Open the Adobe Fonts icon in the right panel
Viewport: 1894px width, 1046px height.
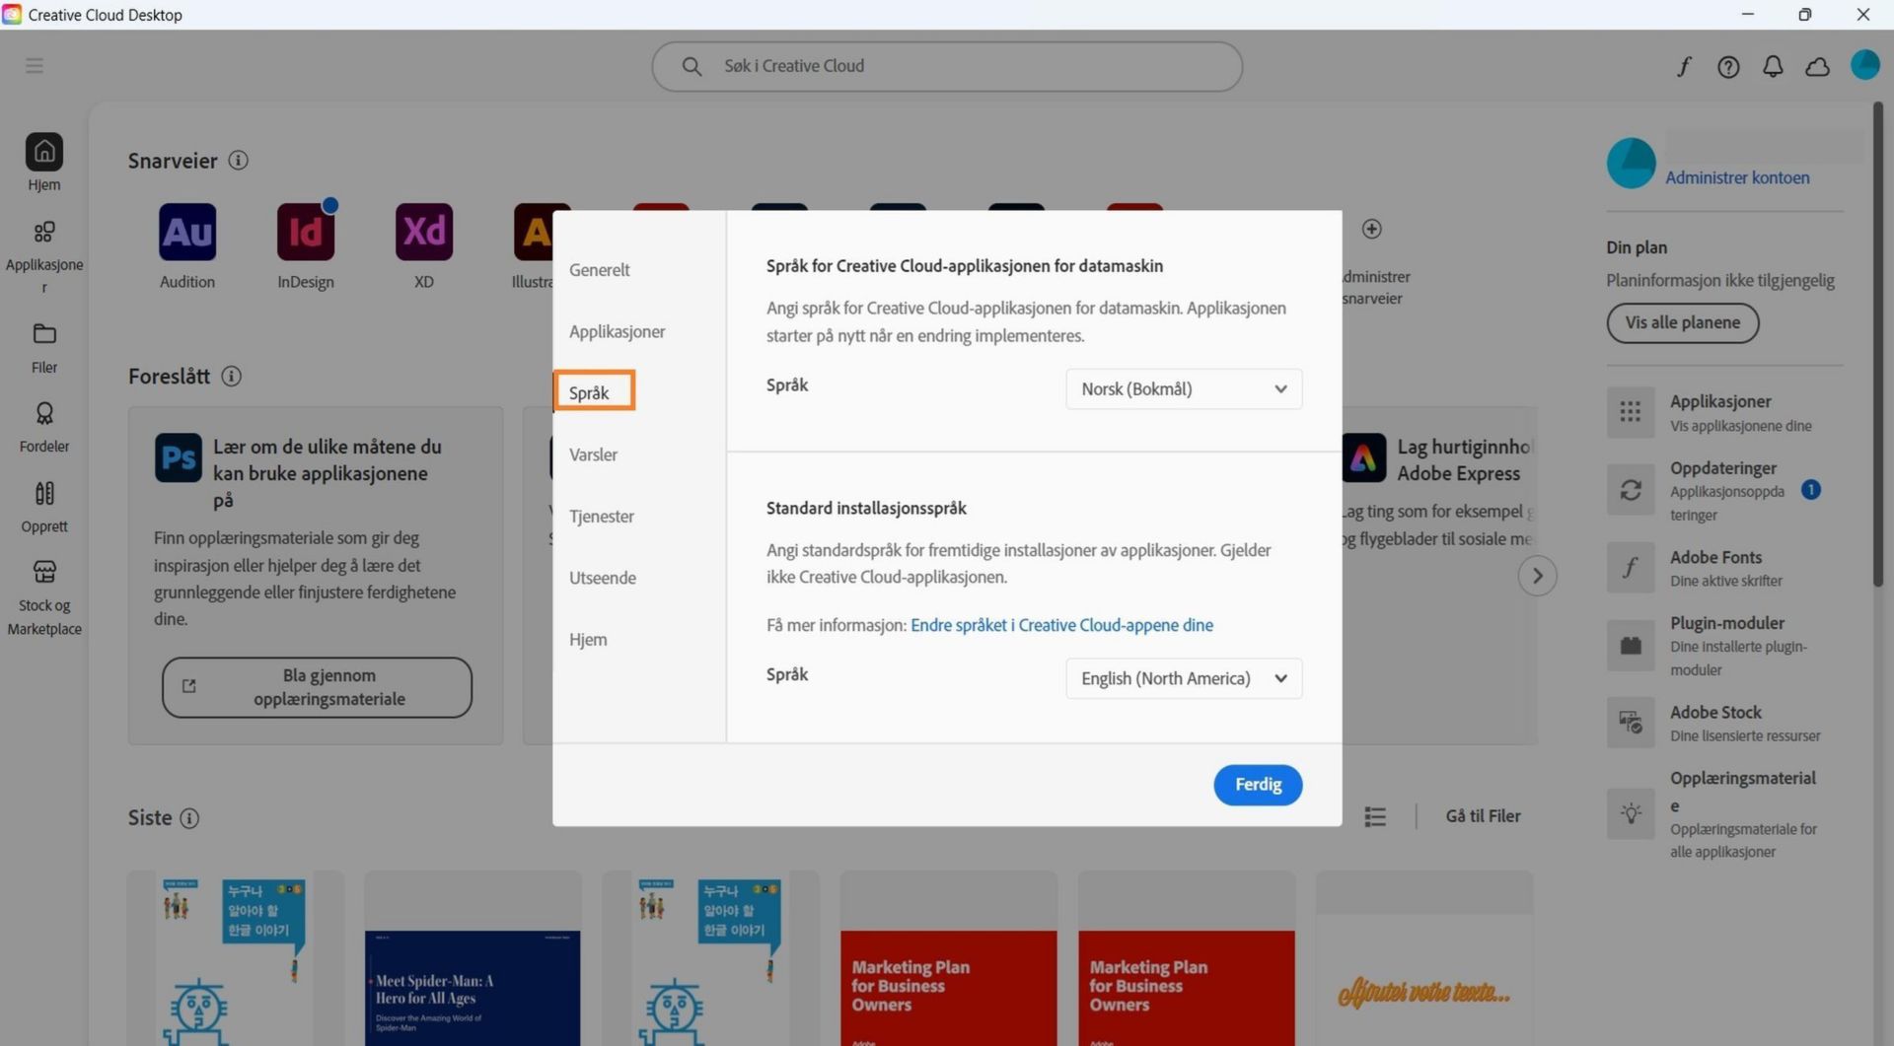(x=1631, y=568)
